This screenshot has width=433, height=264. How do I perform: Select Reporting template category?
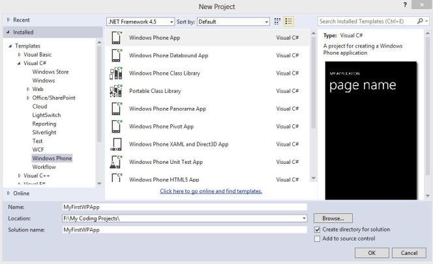[44, 124]
